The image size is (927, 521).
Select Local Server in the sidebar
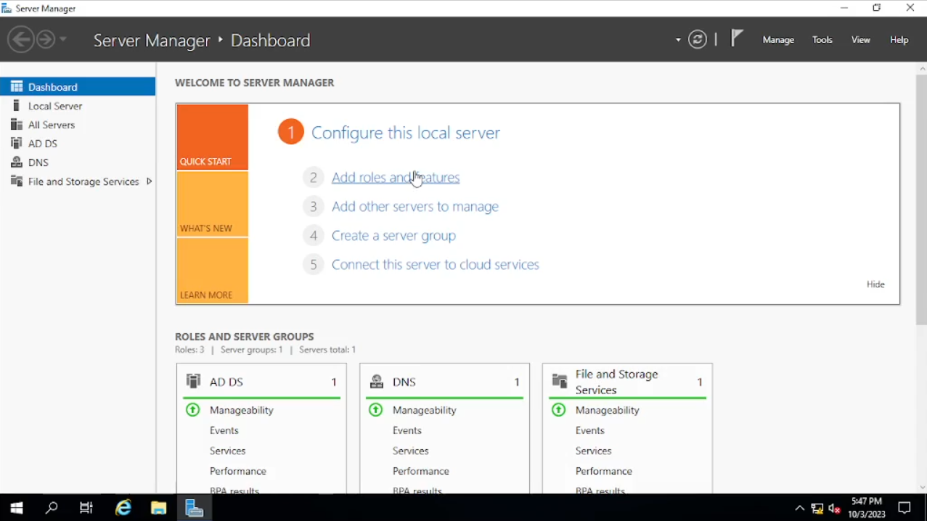click(55, 106)
